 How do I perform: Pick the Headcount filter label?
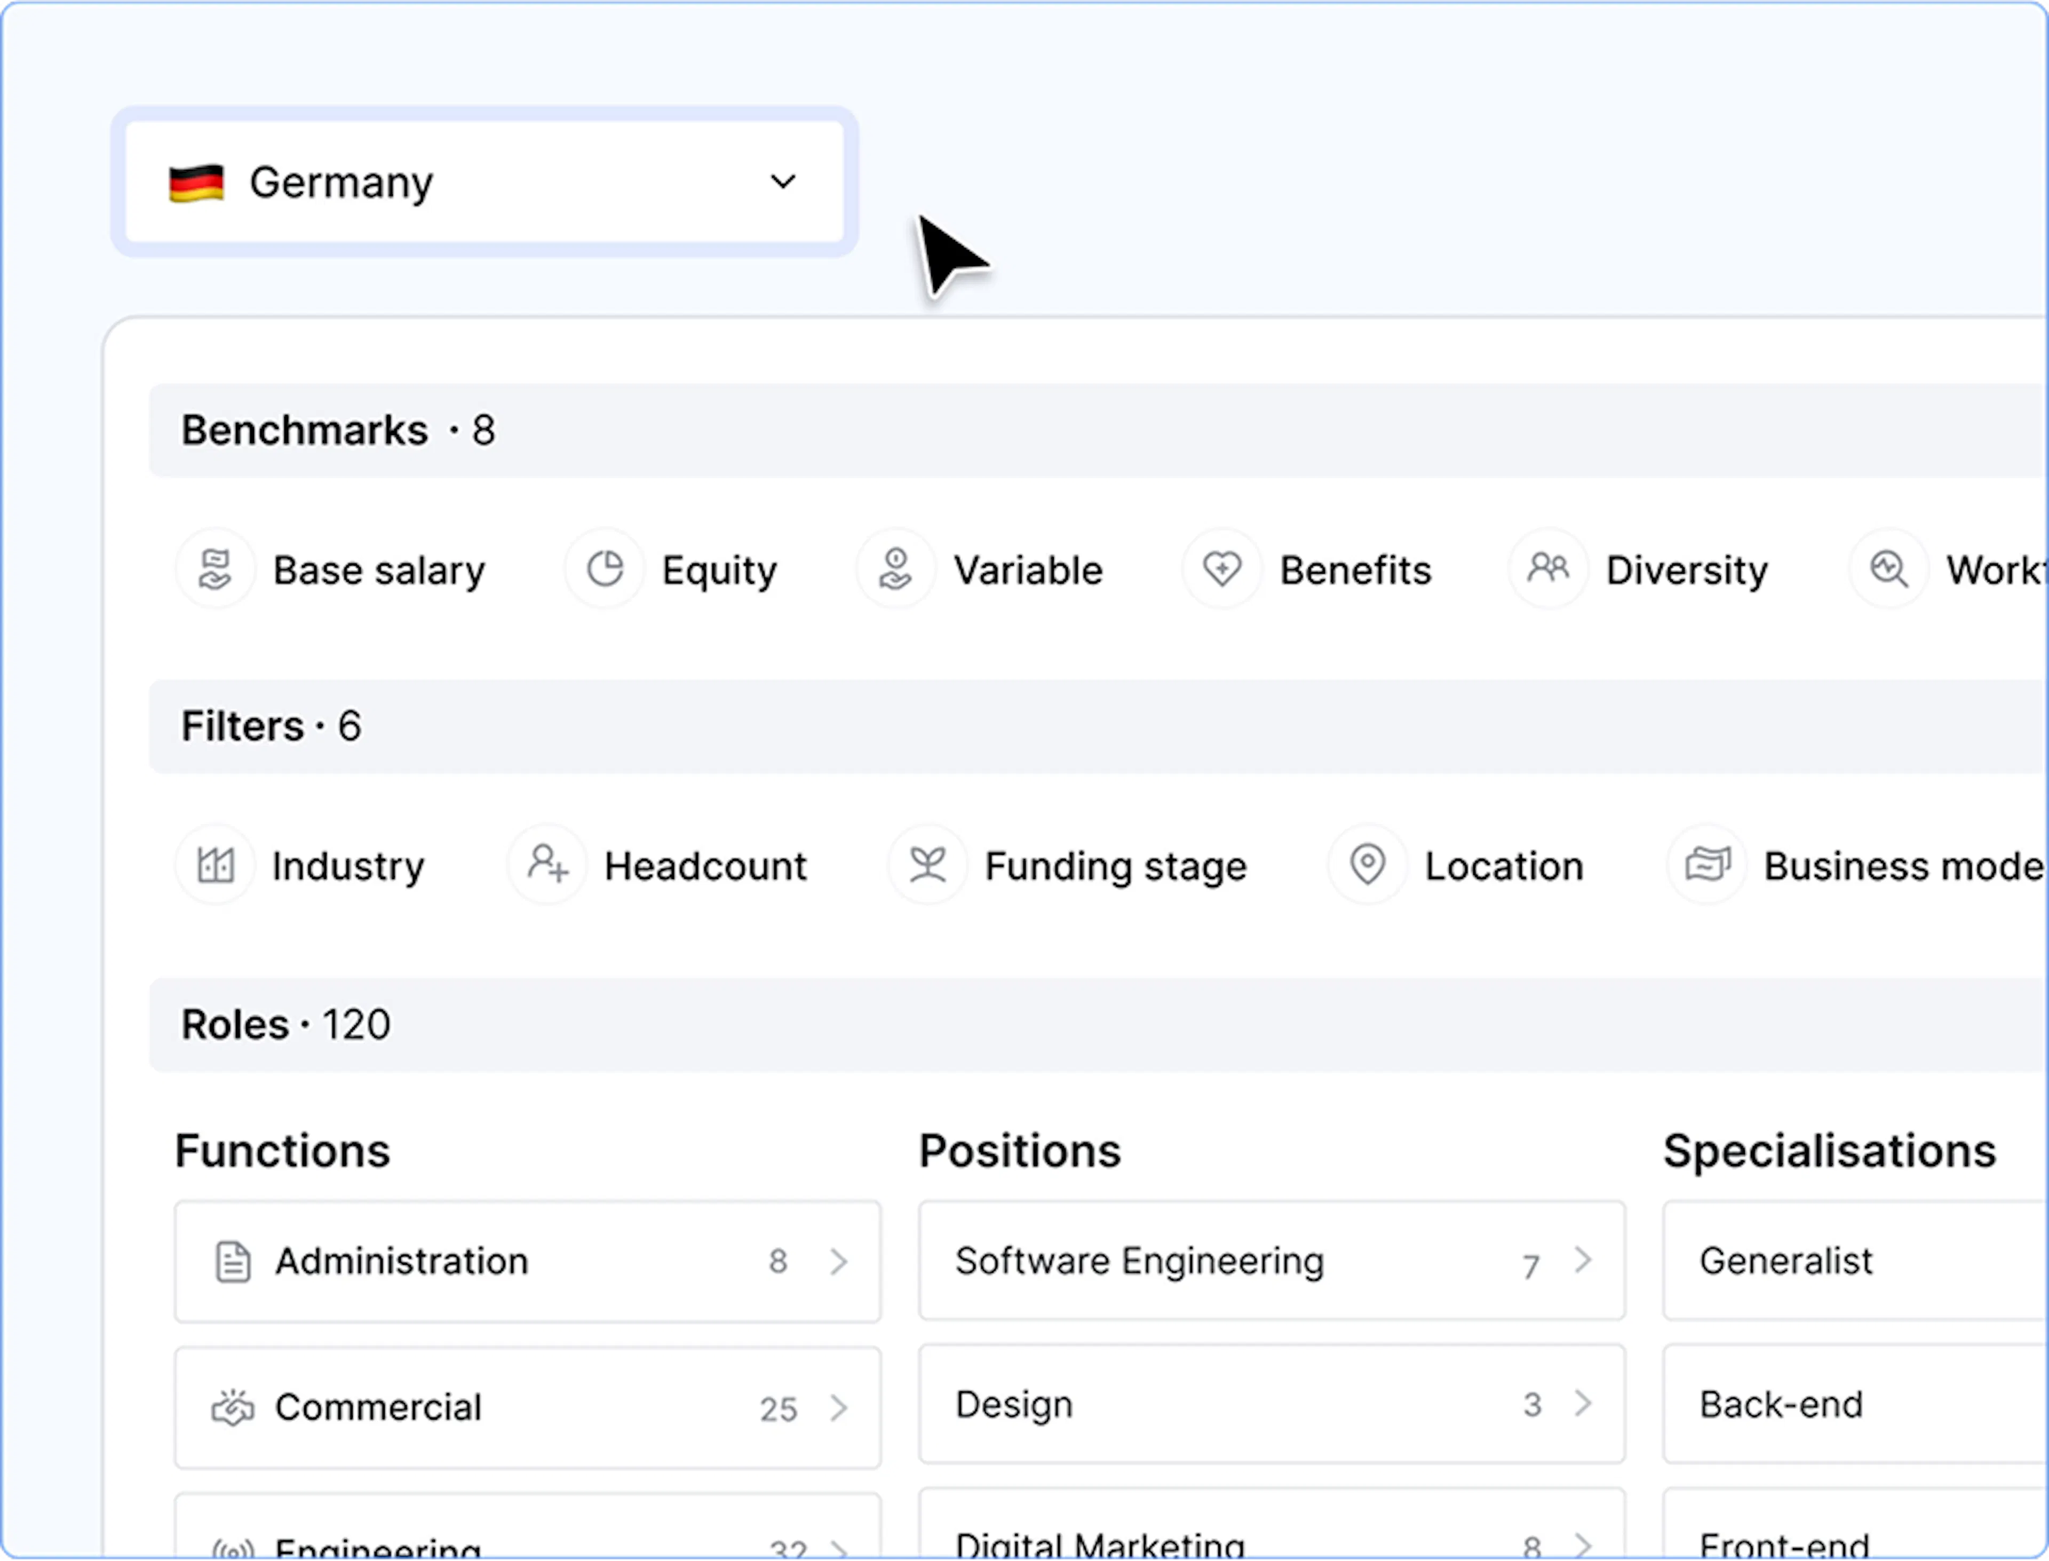click(705, 866)
